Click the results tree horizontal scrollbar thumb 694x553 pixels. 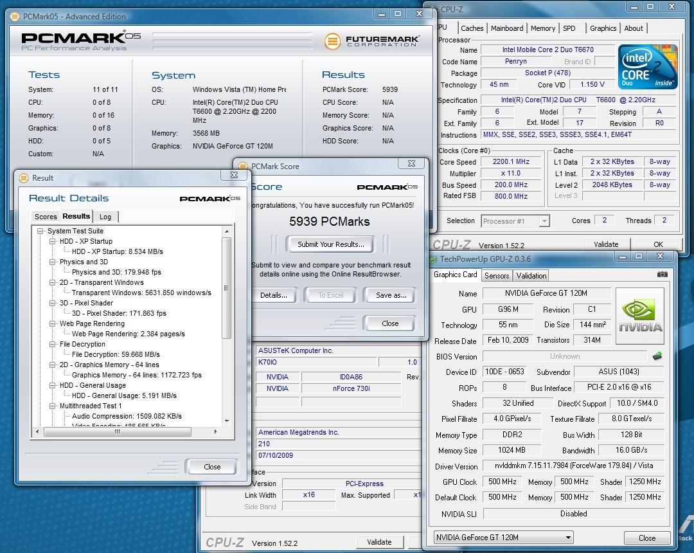pyautogui.click(x=118, y=431)
